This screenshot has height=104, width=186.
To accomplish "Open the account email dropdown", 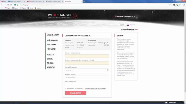I will pos(125,16).
